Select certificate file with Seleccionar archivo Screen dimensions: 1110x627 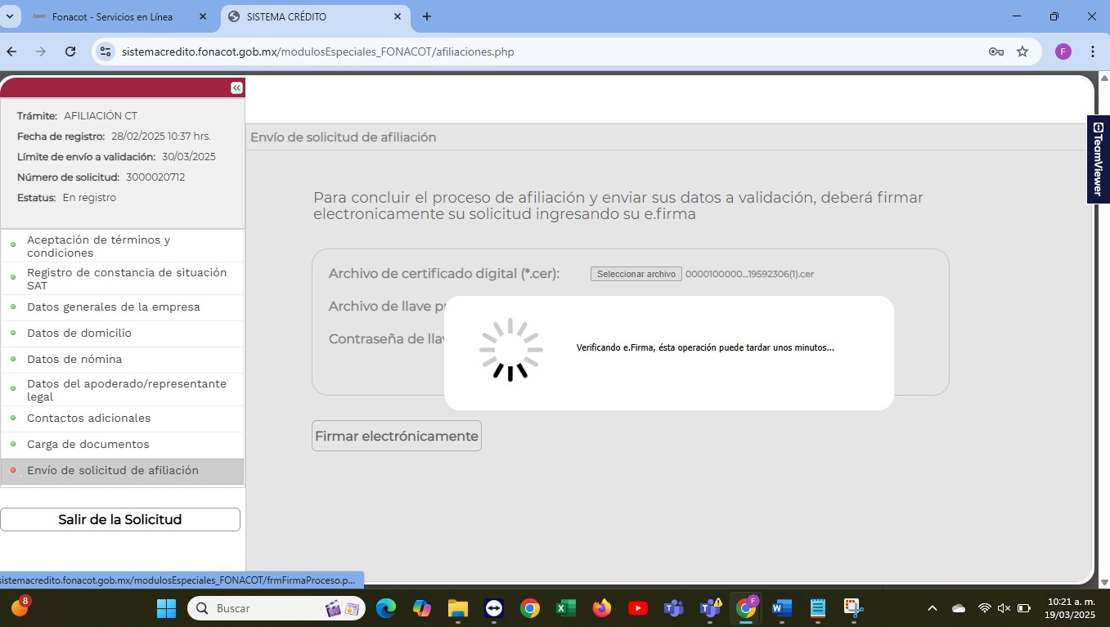point(636,274)
